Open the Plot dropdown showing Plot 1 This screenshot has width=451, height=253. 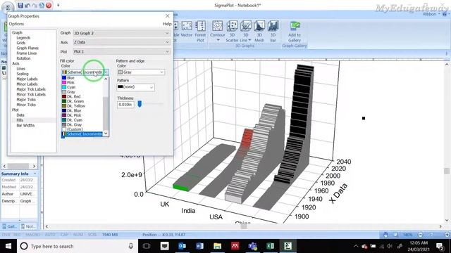[122, 51]
